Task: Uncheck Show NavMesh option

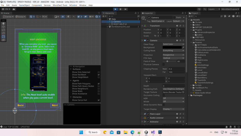Action: coord(99,75)
